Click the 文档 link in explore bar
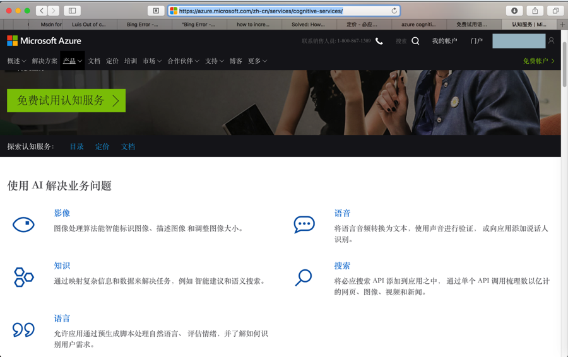 pyautogui.click(x=128, y=146)
